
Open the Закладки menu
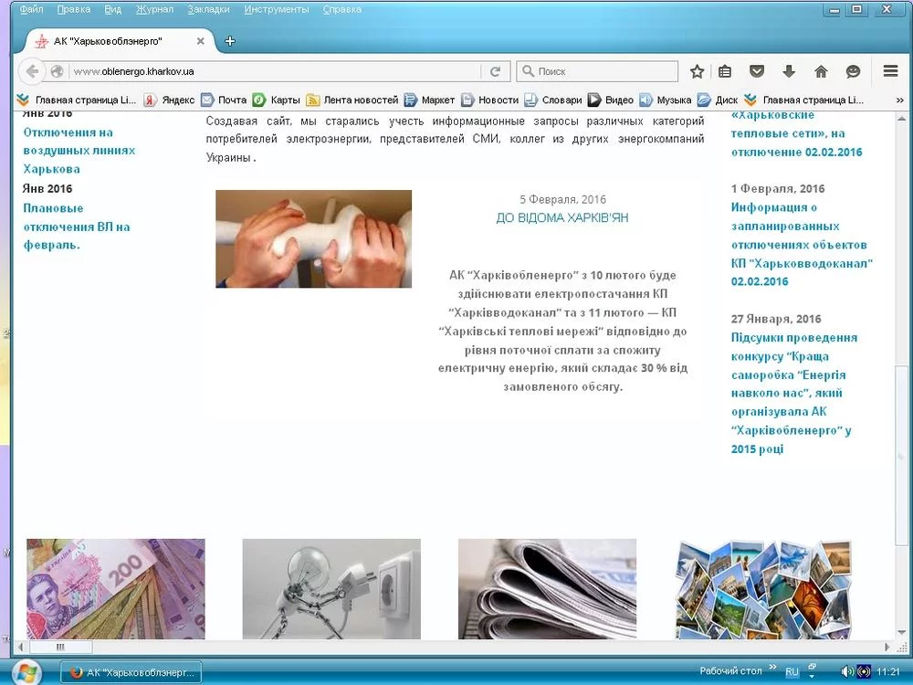click(x=208, y=9)
